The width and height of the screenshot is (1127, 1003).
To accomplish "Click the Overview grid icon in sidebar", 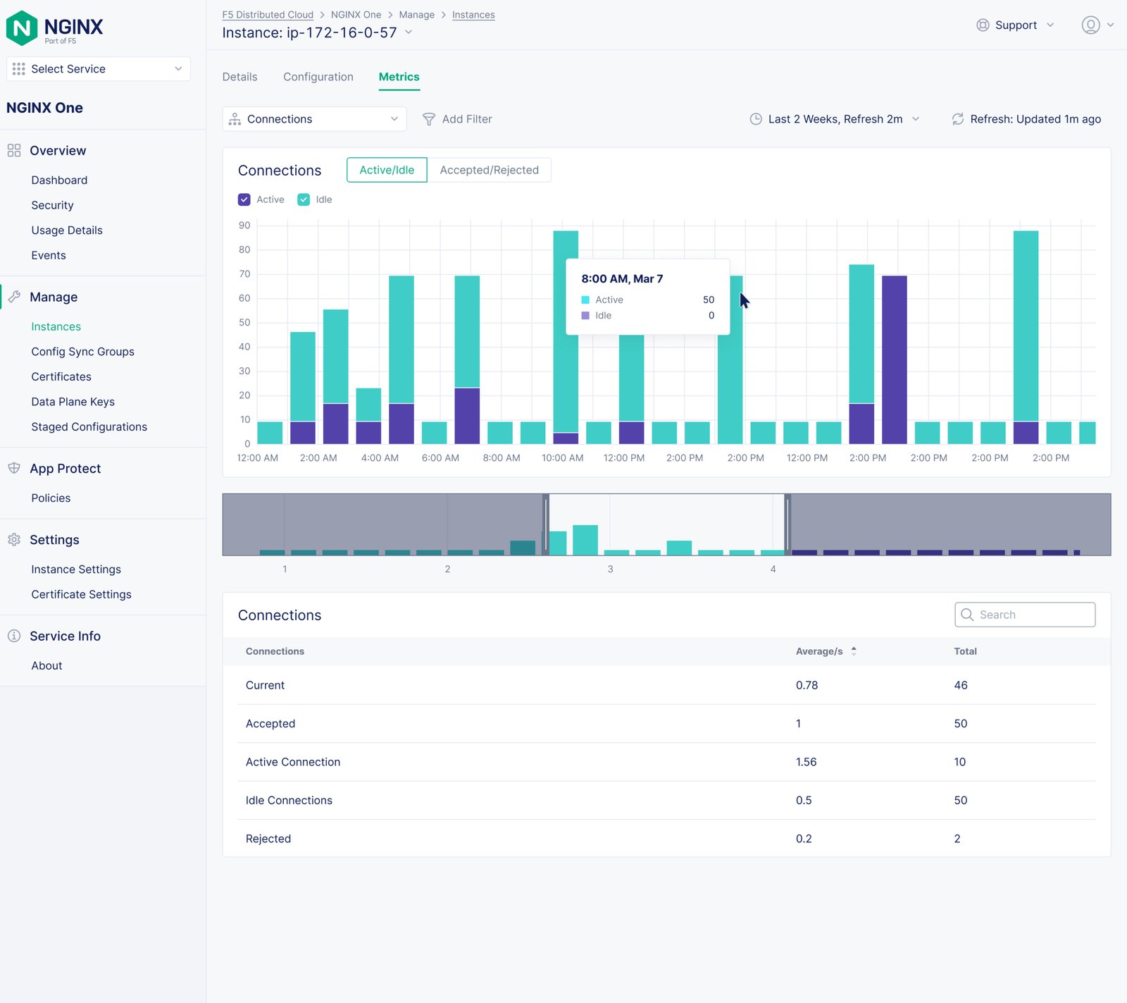I will 14,151.
